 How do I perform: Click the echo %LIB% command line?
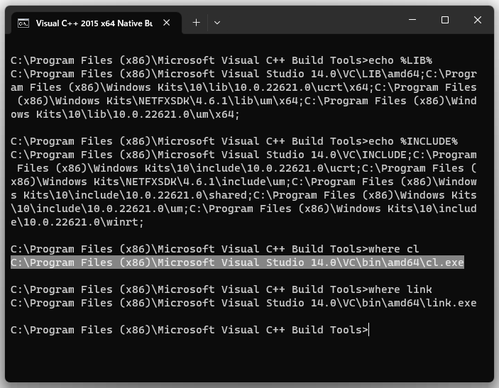221,60
